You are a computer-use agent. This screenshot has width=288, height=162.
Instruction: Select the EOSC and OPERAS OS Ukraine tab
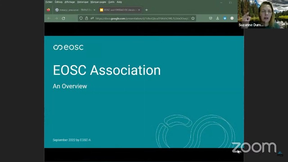click(x=119, y=10)
